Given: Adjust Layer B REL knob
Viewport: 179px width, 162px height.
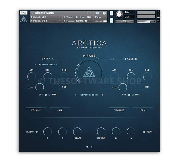Looking at the screenshot, I should [x=131, y=76].
